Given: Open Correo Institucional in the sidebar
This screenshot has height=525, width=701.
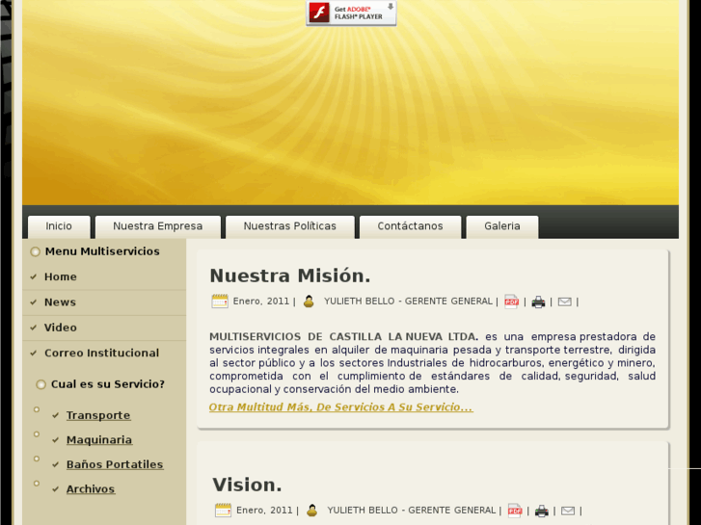Looking at the screenshot, I should pos(104,353).
